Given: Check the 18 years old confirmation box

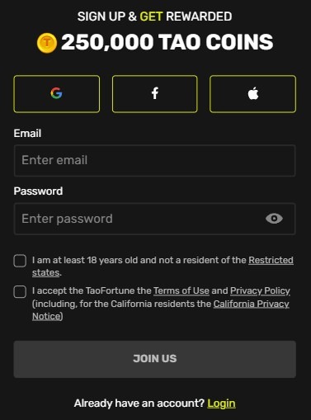Looking at the screenshot, I should click(x=20, y=261).
